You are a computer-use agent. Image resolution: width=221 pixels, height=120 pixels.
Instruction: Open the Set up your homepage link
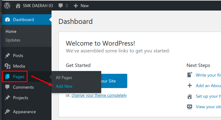[x=208, y=96]
